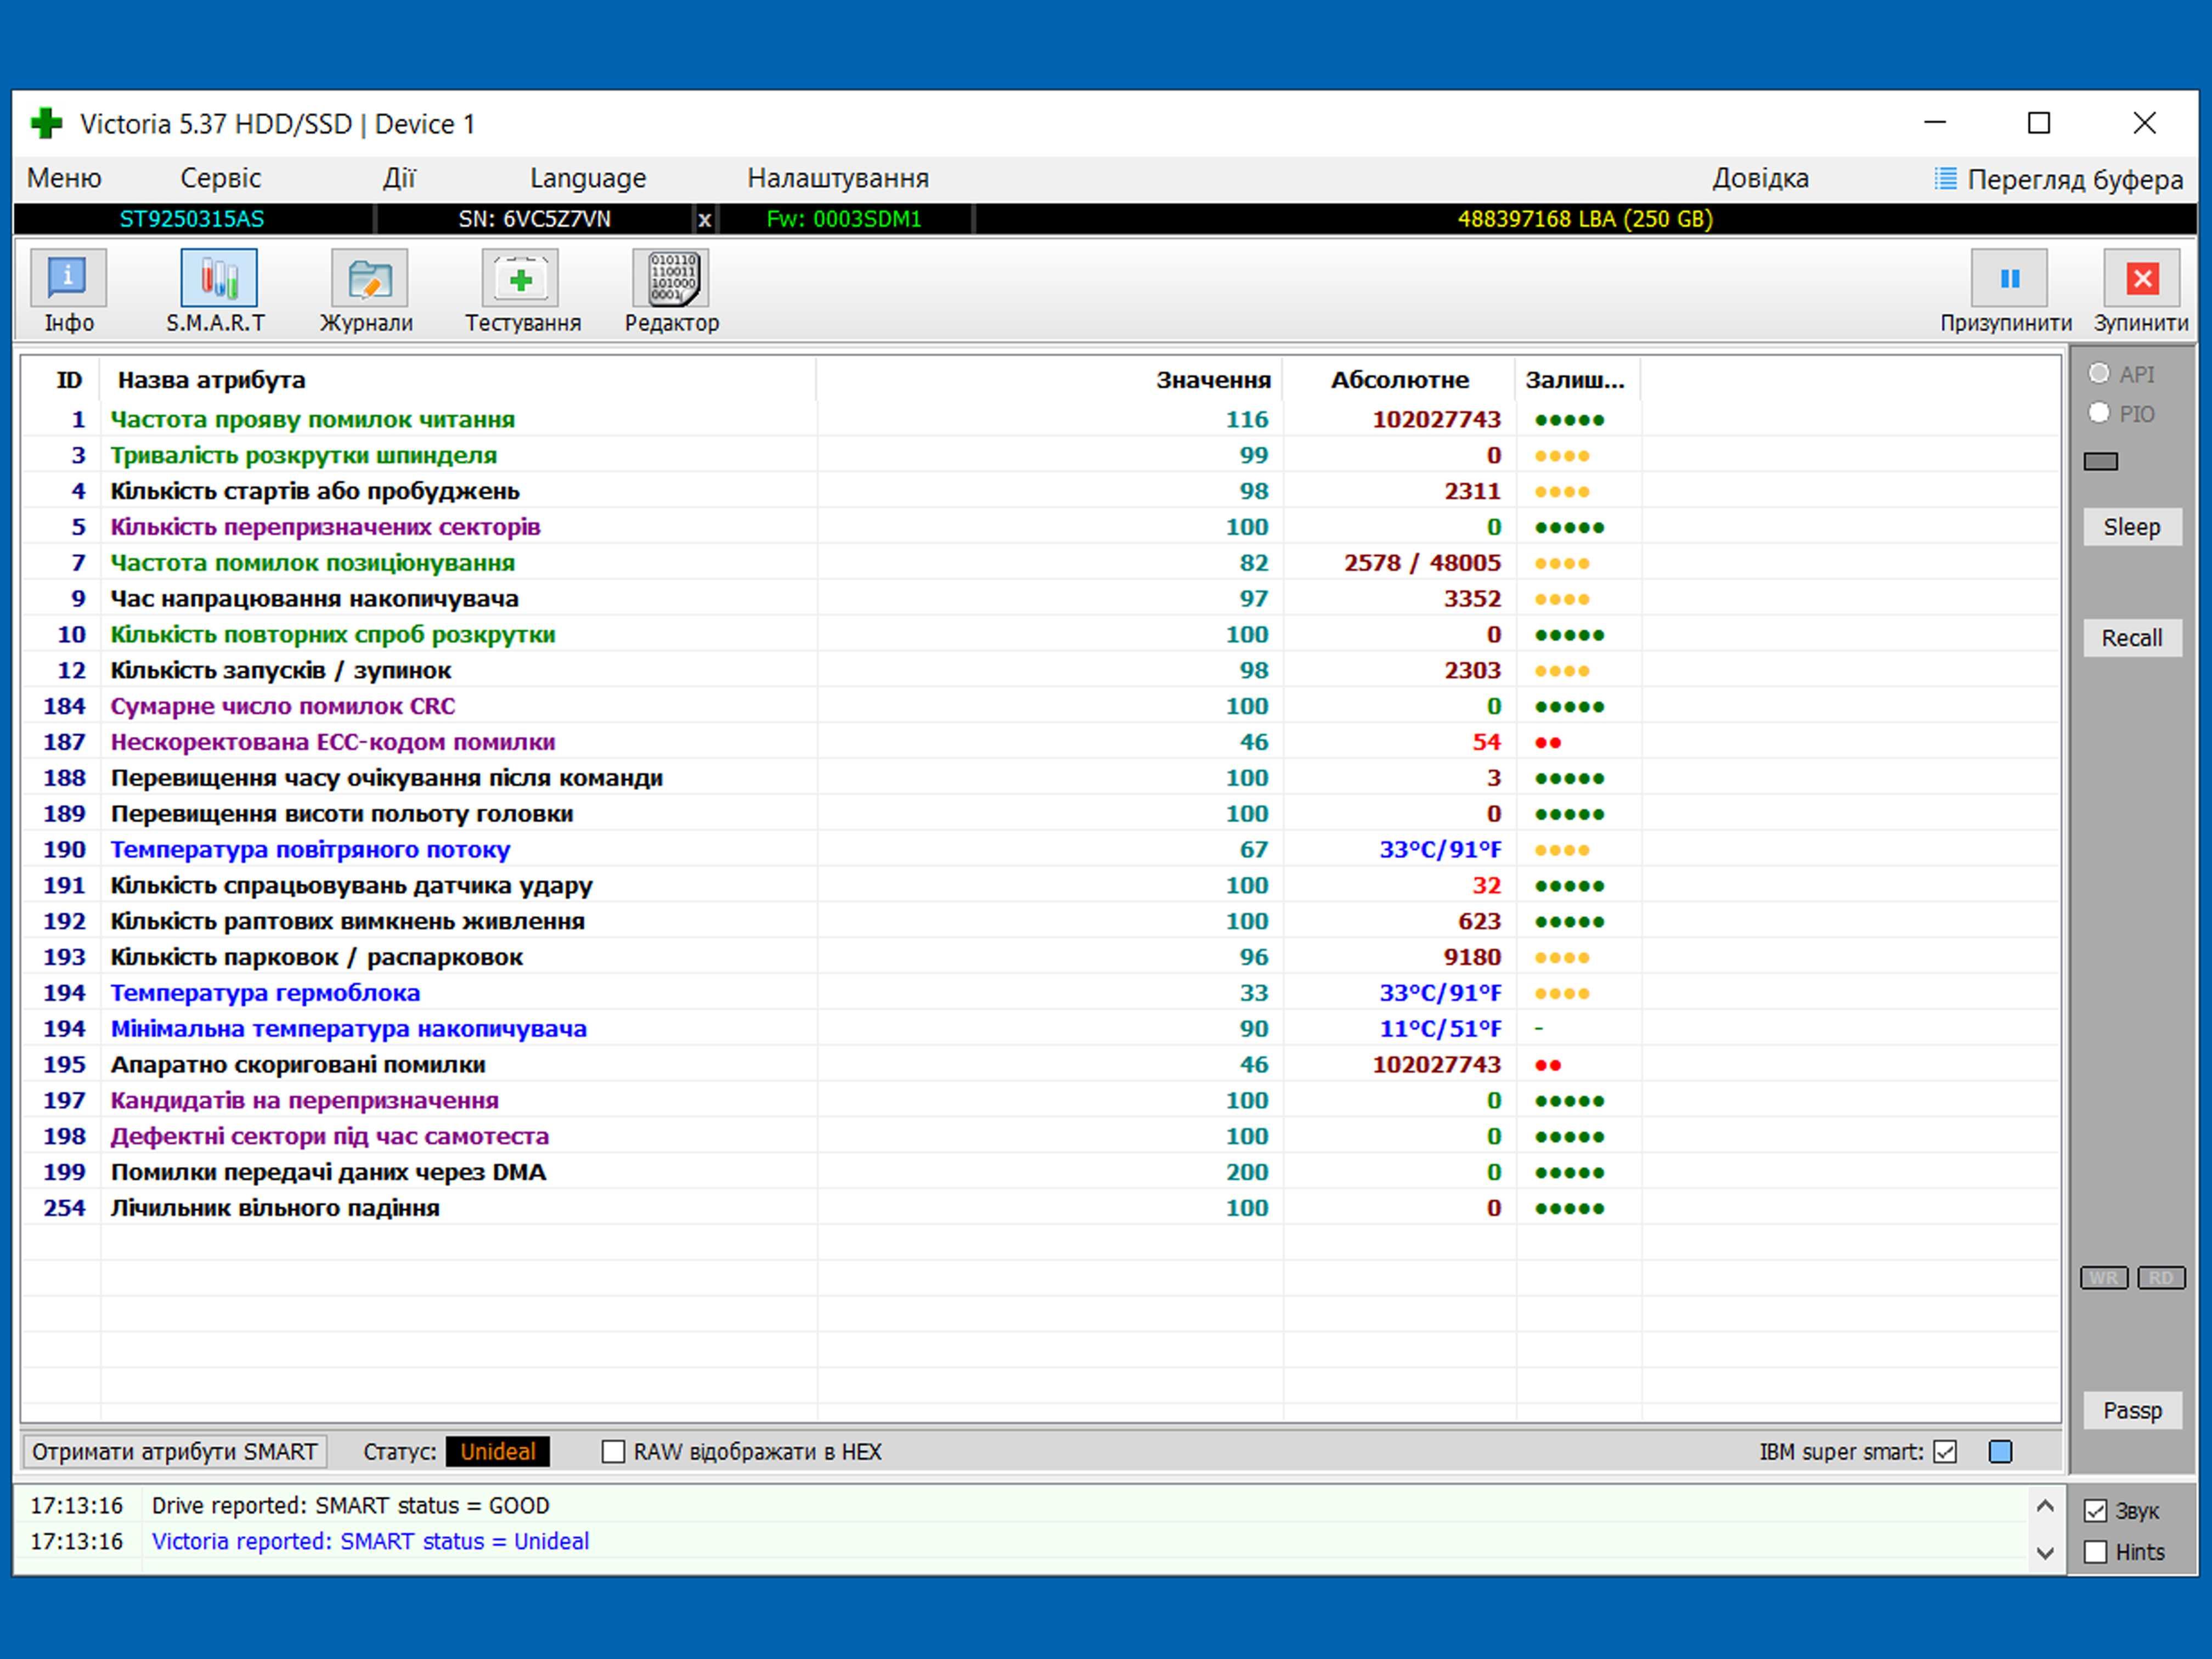2212x1659 pixels.
Task: Open the Довідка help menu
Action: point(1760,178)
